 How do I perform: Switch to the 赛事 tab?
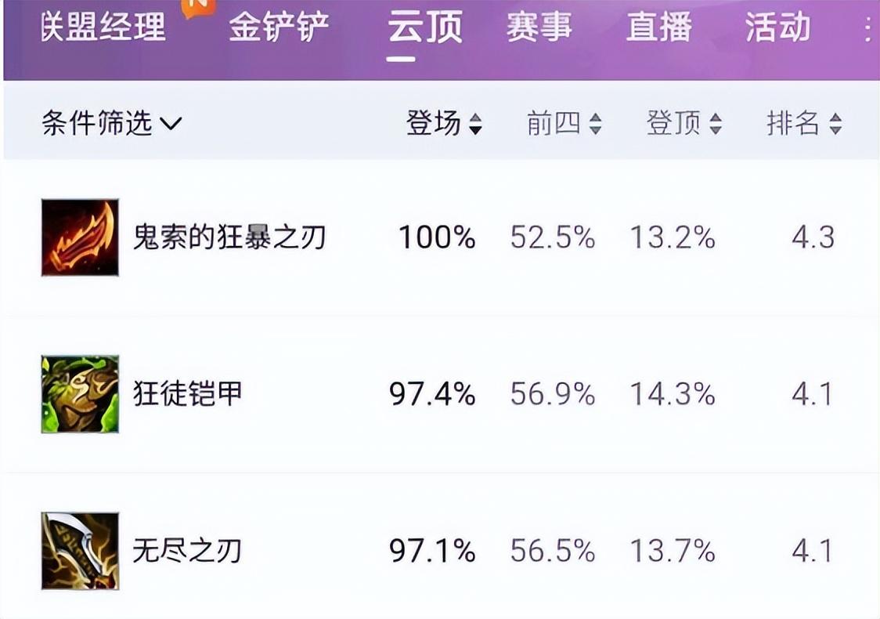tap(539, 27)
